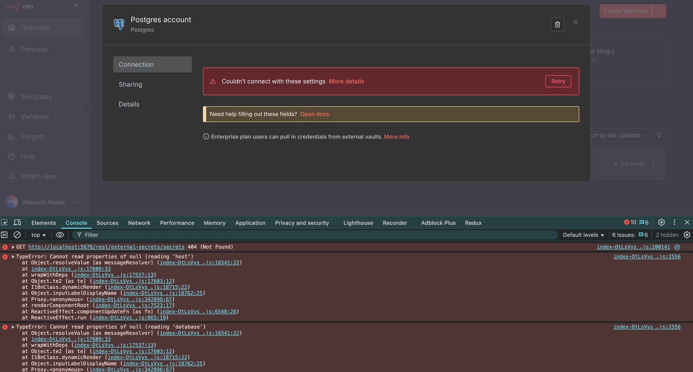Viewport: 693px width, 372px height.
Task: Close the Postgres account dialog
Action: click(x=575, y=22)
